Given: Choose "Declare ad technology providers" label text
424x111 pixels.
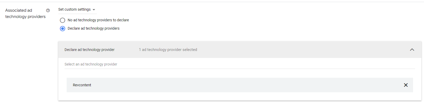Looking at the screenshot, I should click(93, 28).
